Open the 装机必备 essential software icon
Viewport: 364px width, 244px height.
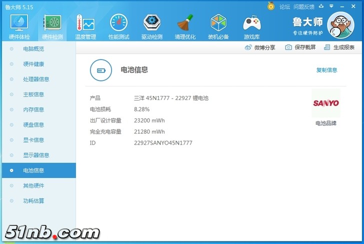(218, 26)
